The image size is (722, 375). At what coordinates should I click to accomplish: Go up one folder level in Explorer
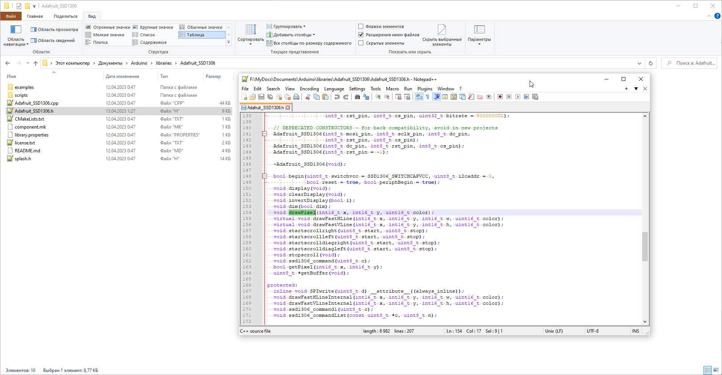pyautogui.click(x=36, y=63)
